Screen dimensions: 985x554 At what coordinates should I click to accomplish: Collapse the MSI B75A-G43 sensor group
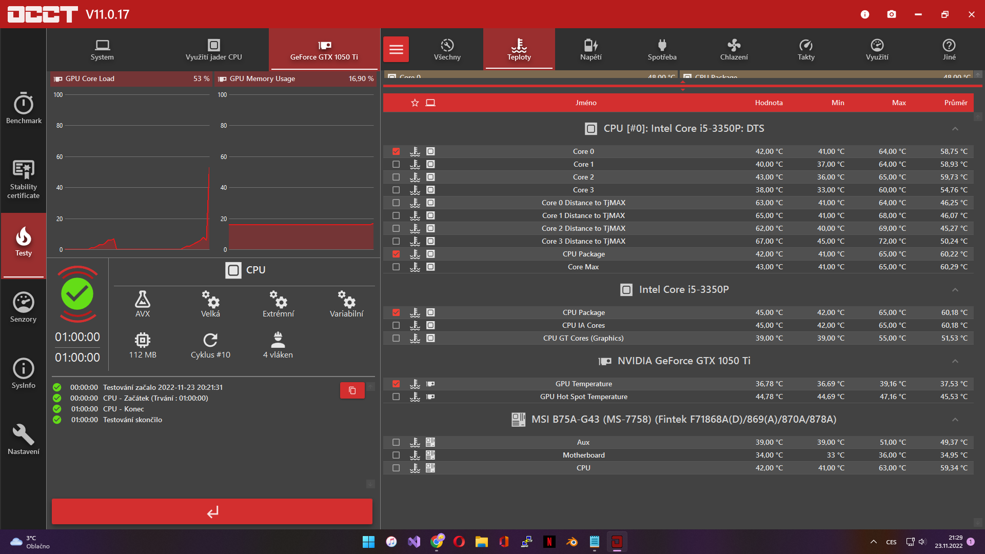click(955, 420)
